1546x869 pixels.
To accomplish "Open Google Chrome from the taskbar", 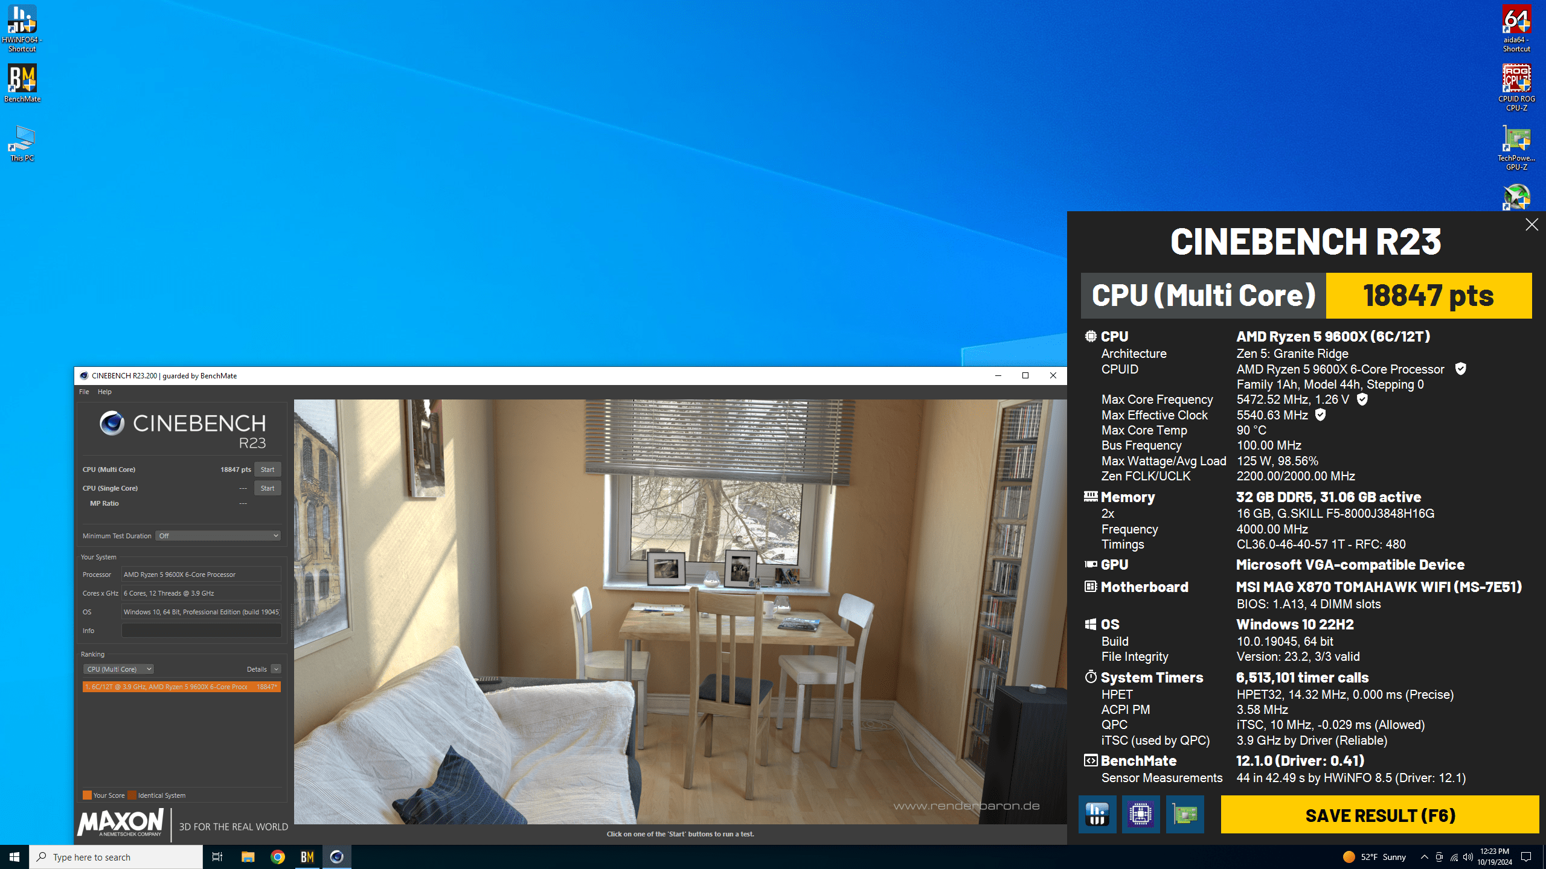I will pos(278,857).
